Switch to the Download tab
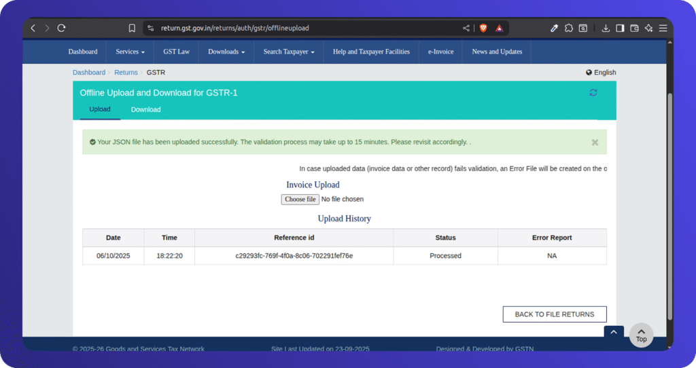Image resolution: width=696 pixels, height=368 pixels. pyautogui.click(x=145, y=109)
